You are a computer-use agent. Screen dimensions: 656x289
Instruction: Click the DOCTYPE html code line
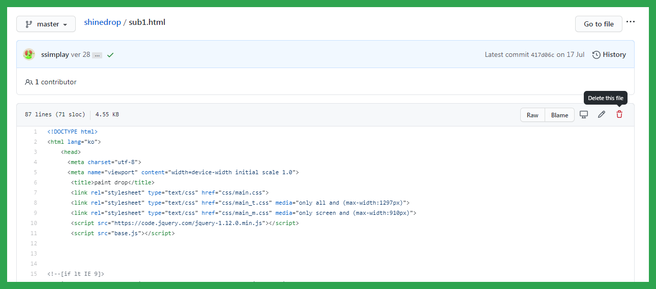pyautogui.click(x=72, y=132)
